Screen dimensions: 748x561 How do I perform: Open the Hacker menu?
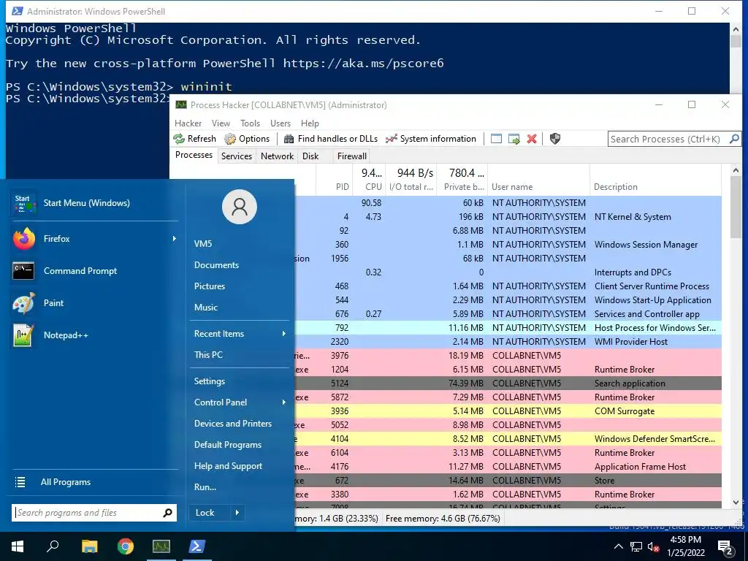pyautogui.click(x=188, y=123)
